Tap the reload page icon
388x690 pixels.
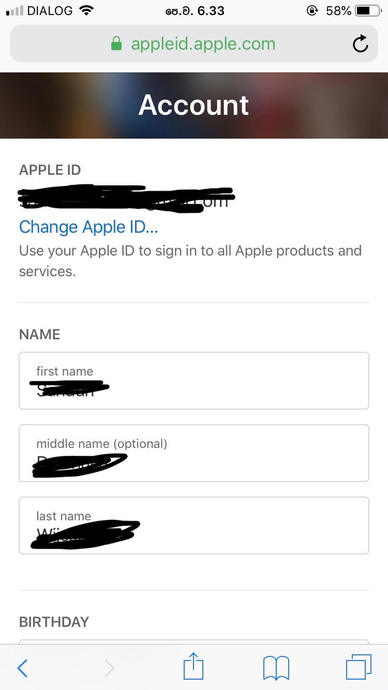(360, 44)
